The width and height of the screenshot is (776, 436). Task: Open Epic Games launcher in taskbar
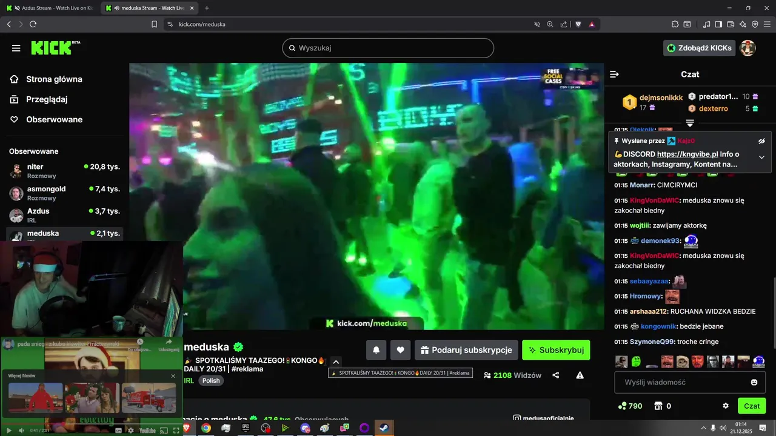[246, 428]
